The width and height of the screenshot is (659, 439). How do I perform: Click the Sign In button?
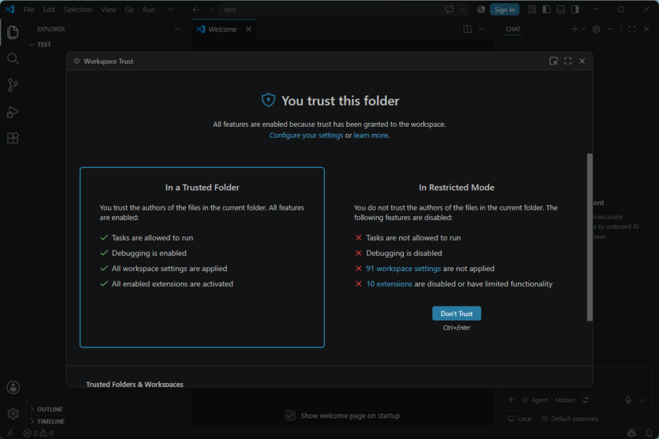coord(505,10)
